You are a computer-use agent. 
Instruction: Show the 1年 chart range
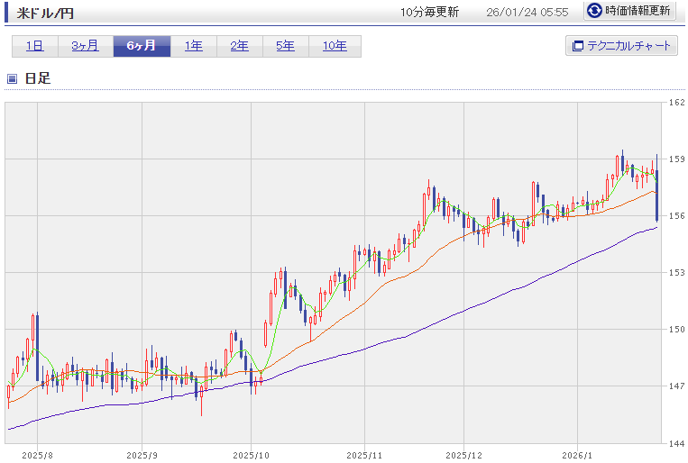point(193,46)
